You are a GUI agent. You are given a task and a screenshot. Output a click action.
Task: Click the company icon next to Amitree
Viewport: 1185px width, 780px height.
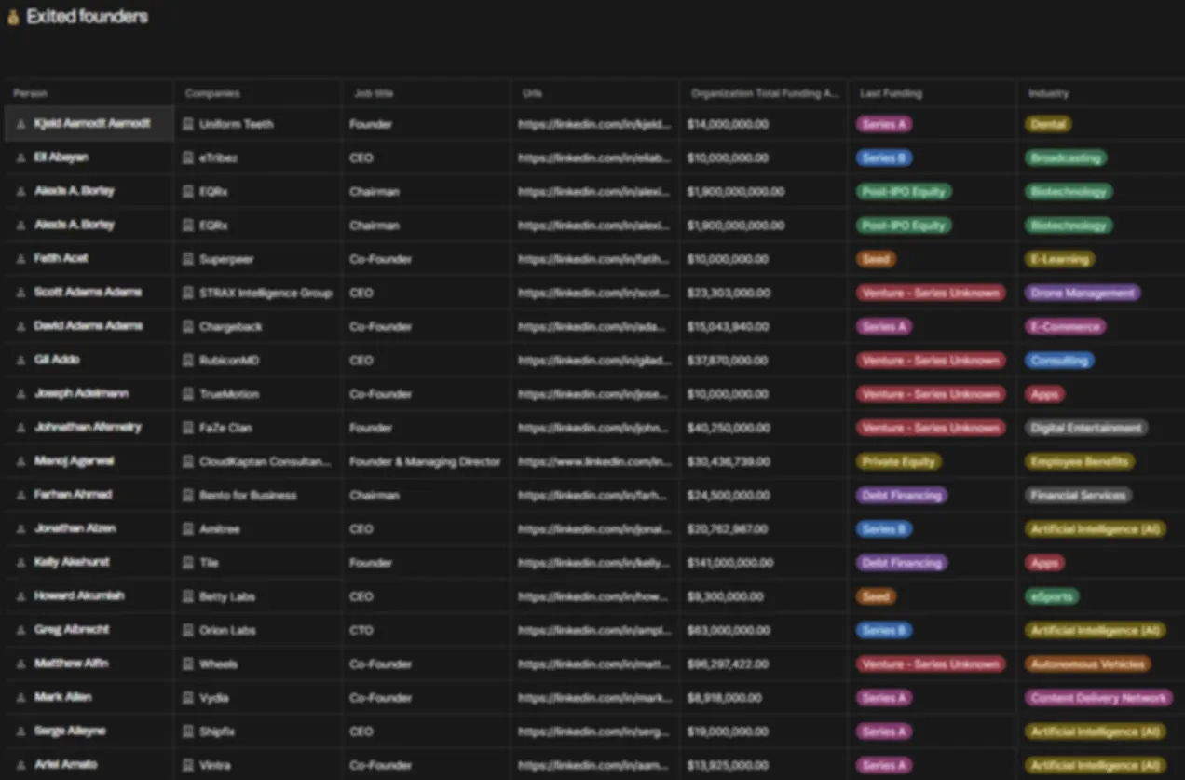[187, 528]
